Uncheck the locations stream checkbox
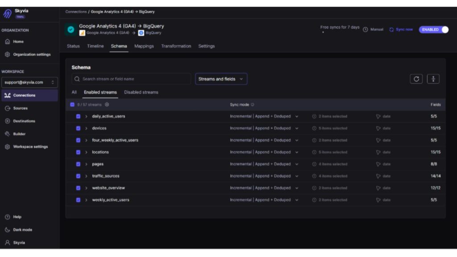Screen dimensions: 457x257 point(78,152)
